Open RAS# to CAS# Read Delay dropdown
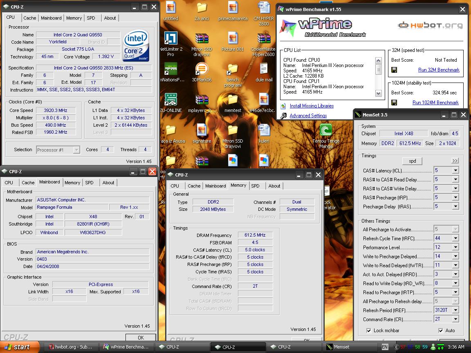The height and width of the screenshot is (353, 471). [455, 179]
